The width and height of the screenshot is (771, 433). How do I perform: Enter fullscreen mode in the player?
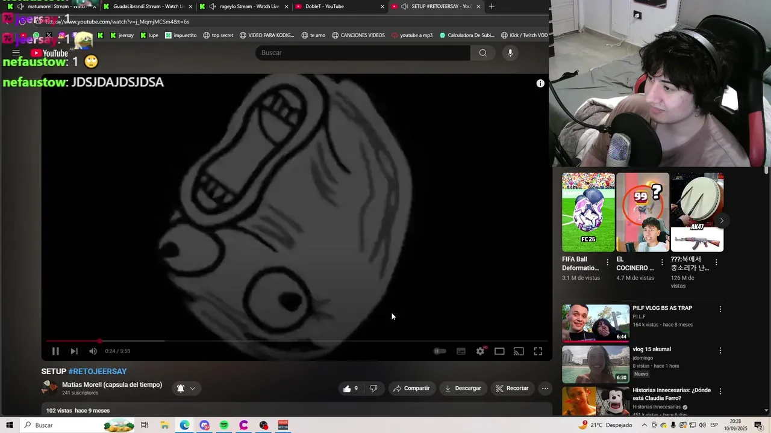pyautogui.click(x=538, y=351)
